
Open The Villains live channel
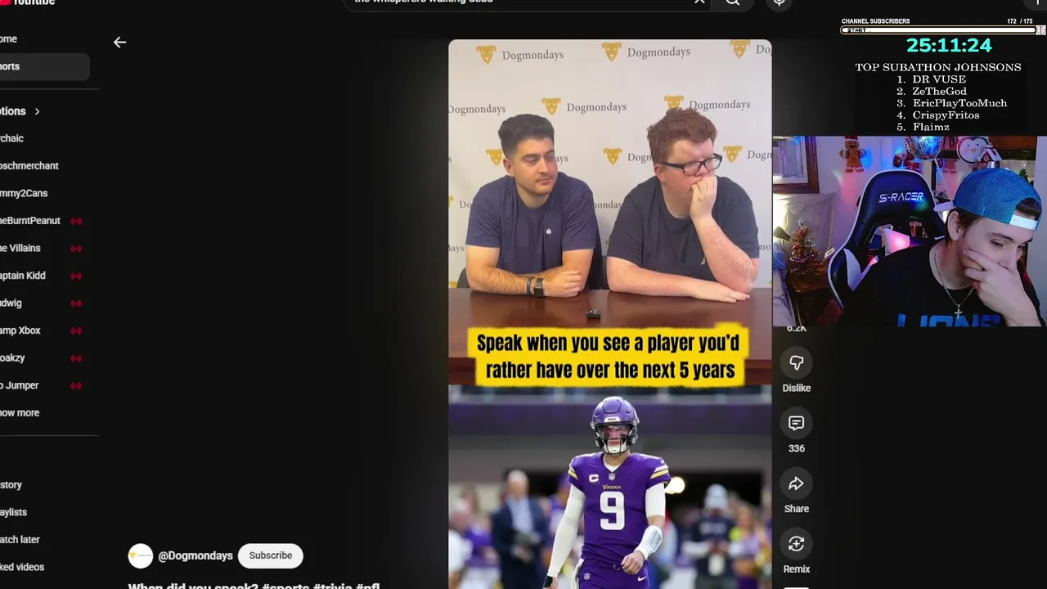45,248
